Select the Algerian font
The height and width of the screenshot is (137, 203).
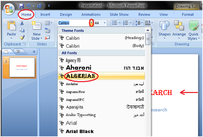(81, 76)
